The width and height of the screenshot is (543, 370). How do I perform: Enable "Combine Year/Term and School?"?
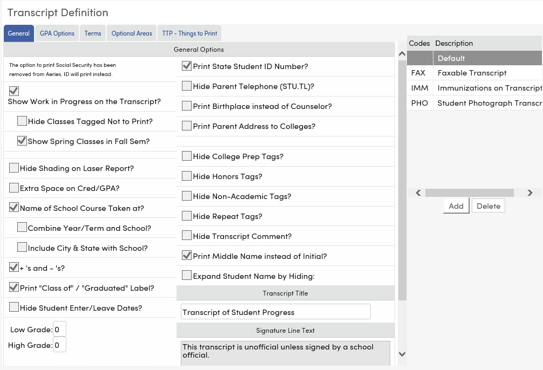22,227
